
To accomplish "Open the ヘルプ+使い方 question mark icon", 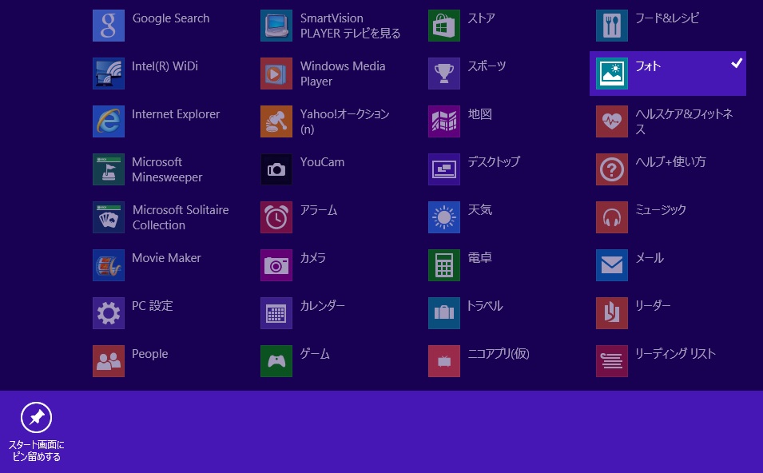I will [612, 169].
